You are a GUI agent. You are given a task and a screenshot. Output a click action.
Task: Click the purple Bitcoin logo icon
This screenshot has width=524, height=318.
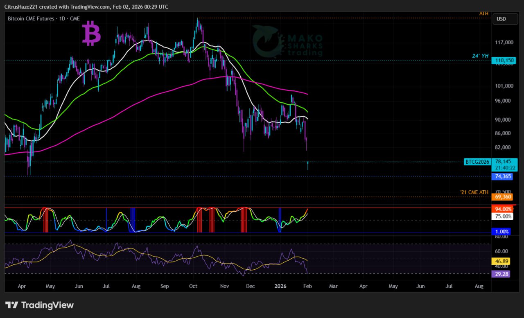tap(91, 34)
